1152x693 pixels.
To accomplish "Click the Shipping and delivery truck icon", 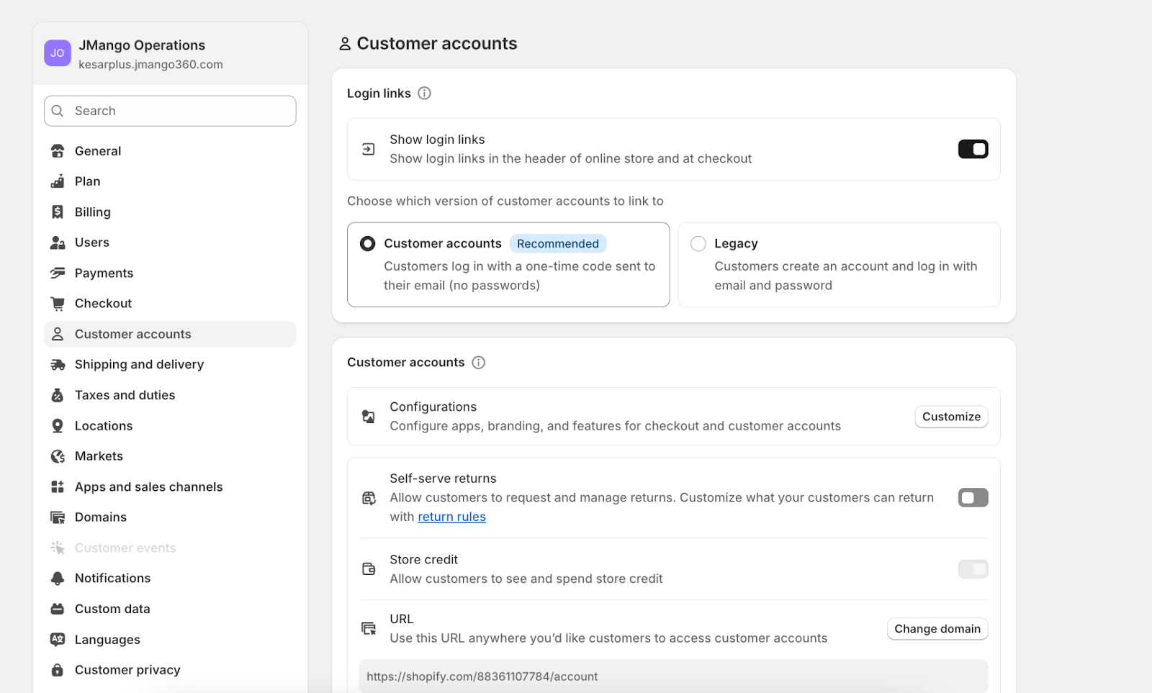I will 58,365.
